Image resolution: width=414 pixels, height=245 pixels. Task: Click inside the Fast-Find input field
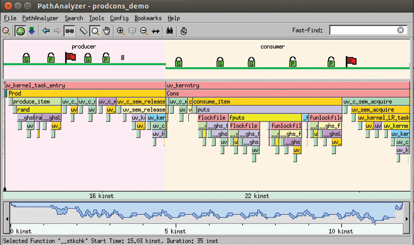363,30
